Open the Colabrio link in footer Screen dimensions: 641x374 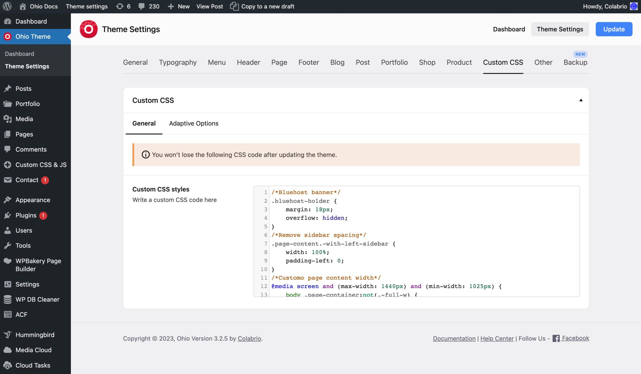249,338
